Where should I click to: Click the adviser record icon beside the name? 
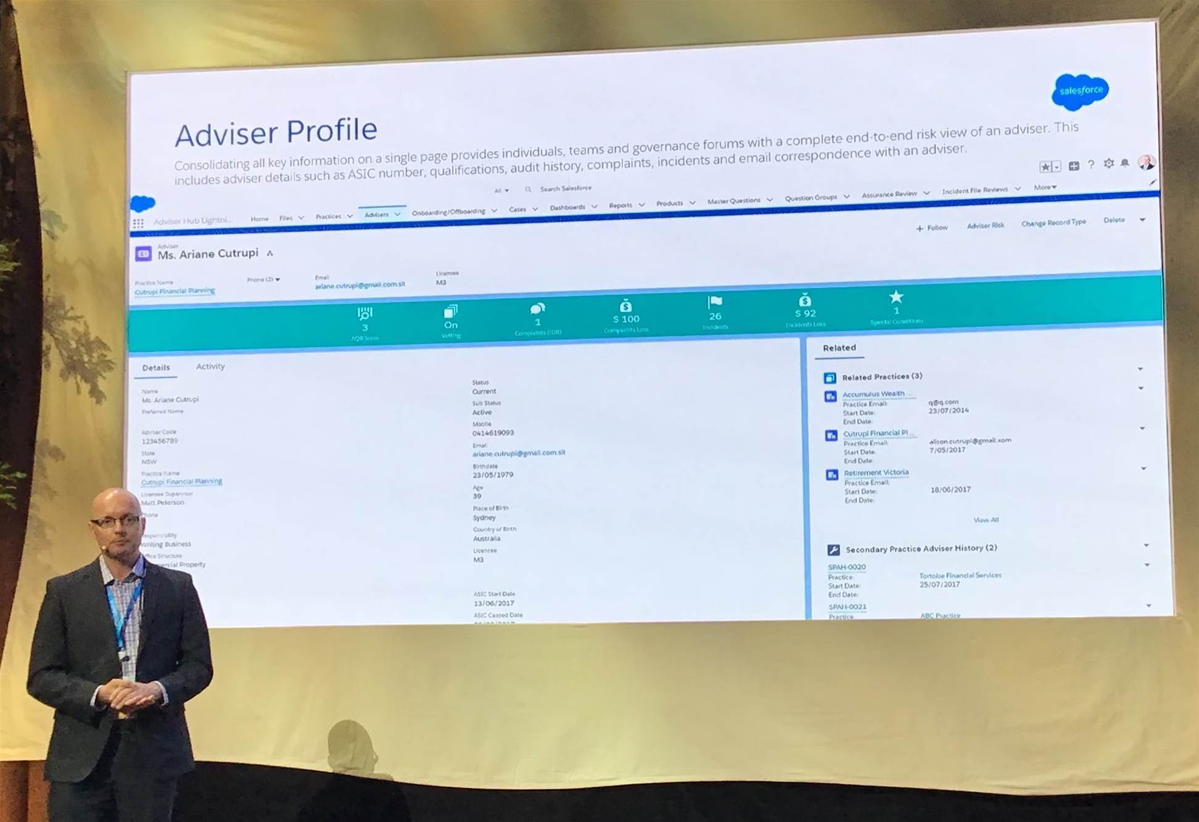(143, 253)
